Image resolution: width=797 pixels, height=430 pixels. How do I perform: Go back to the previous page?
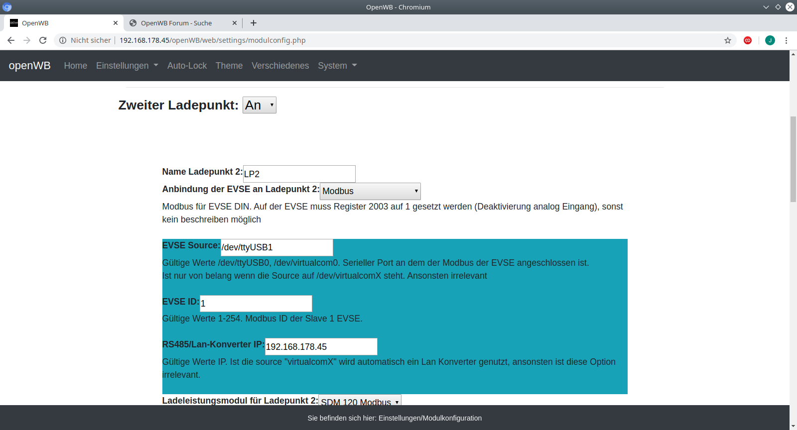click(x=11, y=40)
